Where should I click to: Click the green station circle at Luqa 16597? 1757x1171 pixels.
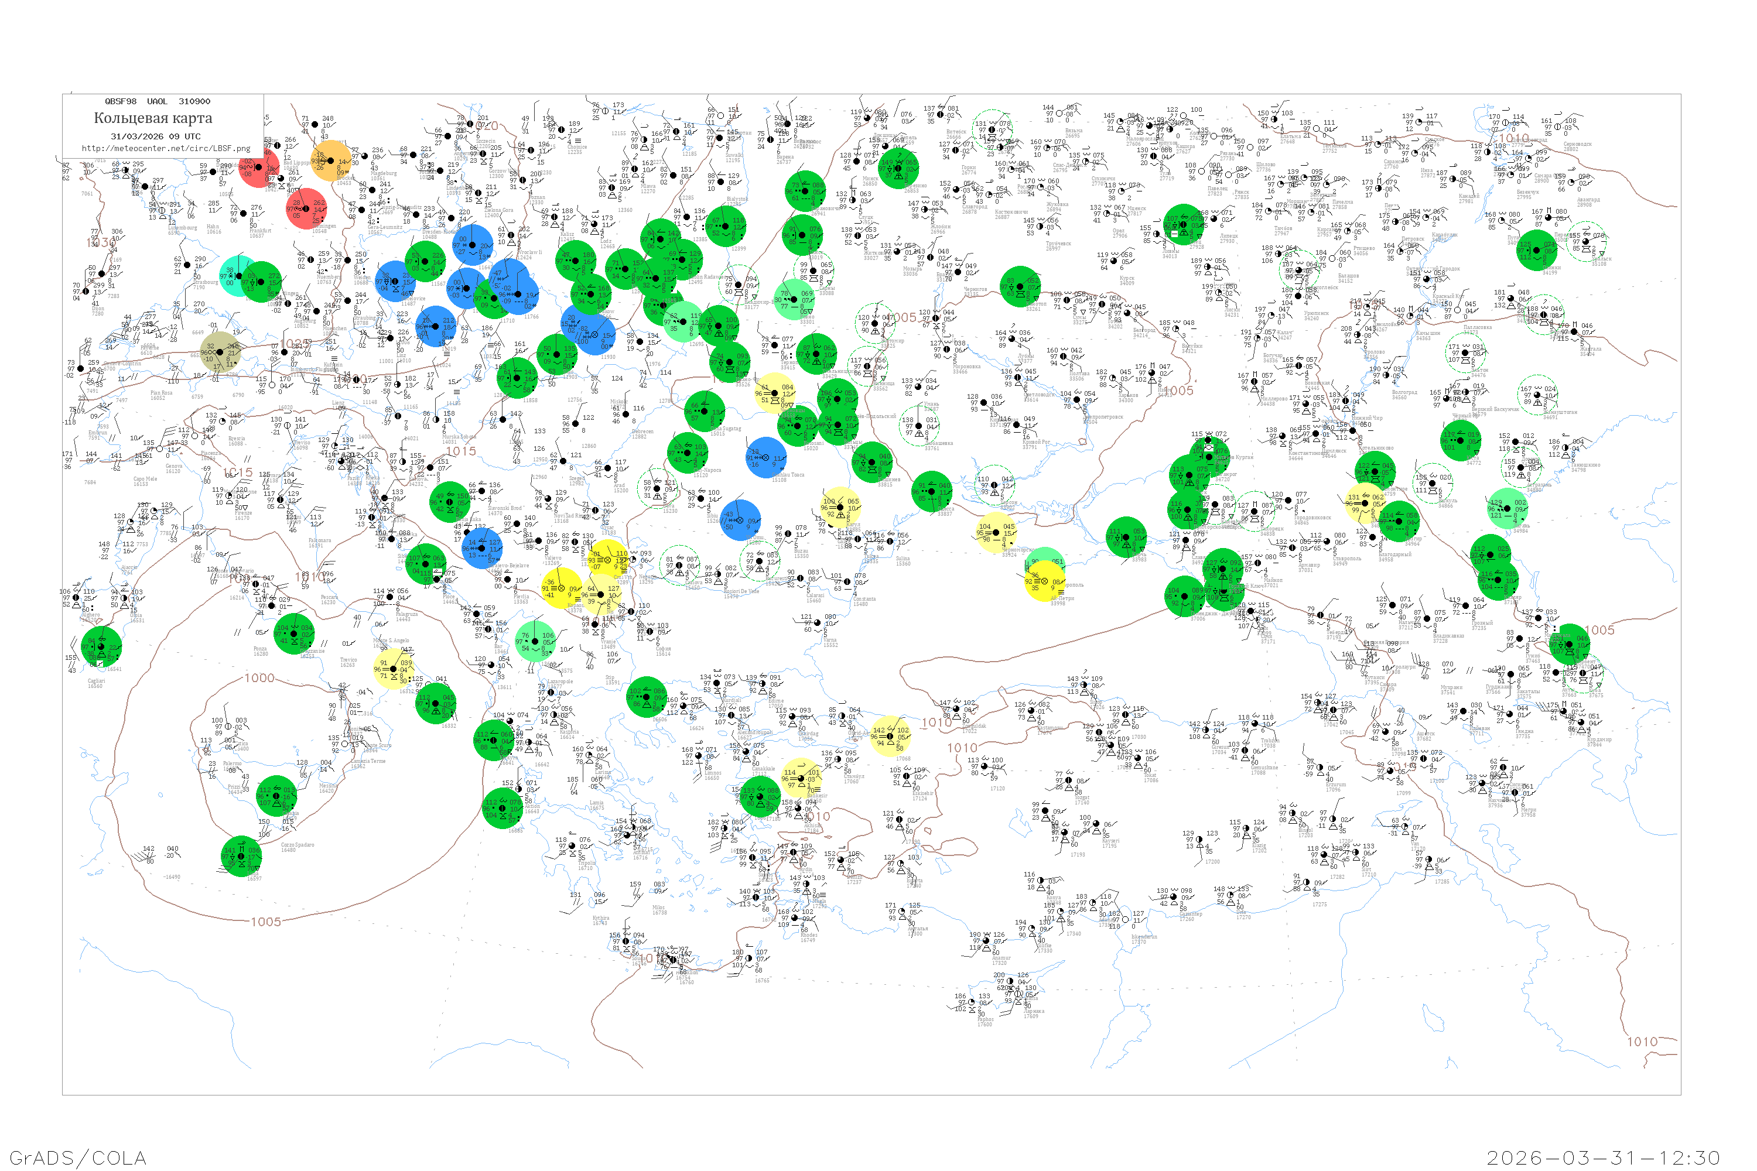pyautogui.click(x=241, y=856)
